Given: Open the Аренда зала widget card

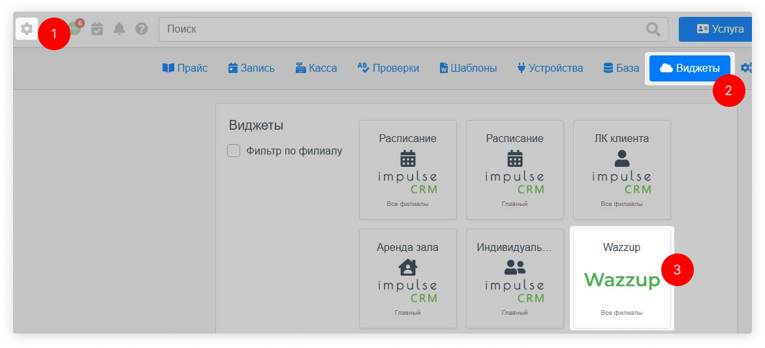Looking at the screenshot, I should click(407, 278).
